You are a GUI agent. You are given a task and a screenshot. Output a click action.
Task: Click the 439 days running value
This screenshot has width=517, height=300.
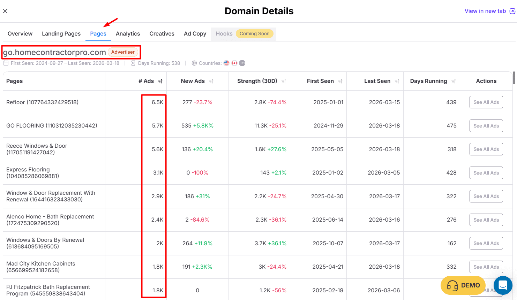coord(451,102)
